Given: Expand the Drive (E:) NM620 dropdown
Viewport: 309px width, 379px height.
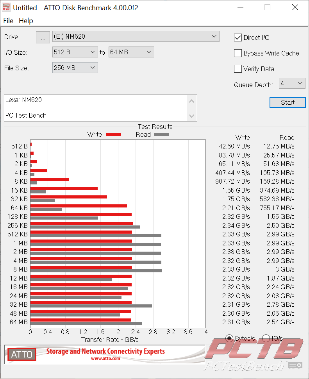Looking at the screenshot, I should [136, 37].
